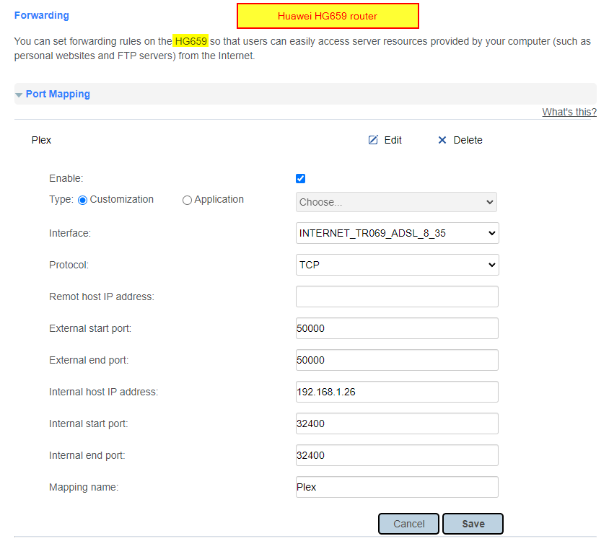Click the Plex mapping entry name
The image size is (609, 549).
pos(41,140)
